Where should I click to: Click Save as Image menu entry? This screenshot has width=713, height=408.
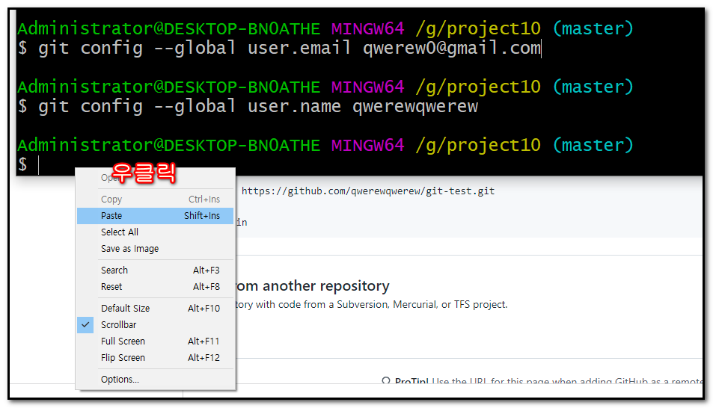[129, 248]
